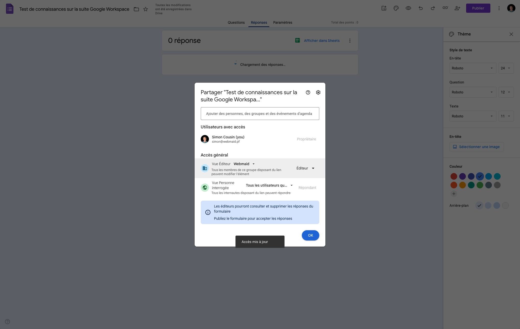This screenshot has width=520, height=329.
Task: Open the move to folder icon
Action: (x=136, y=9)
